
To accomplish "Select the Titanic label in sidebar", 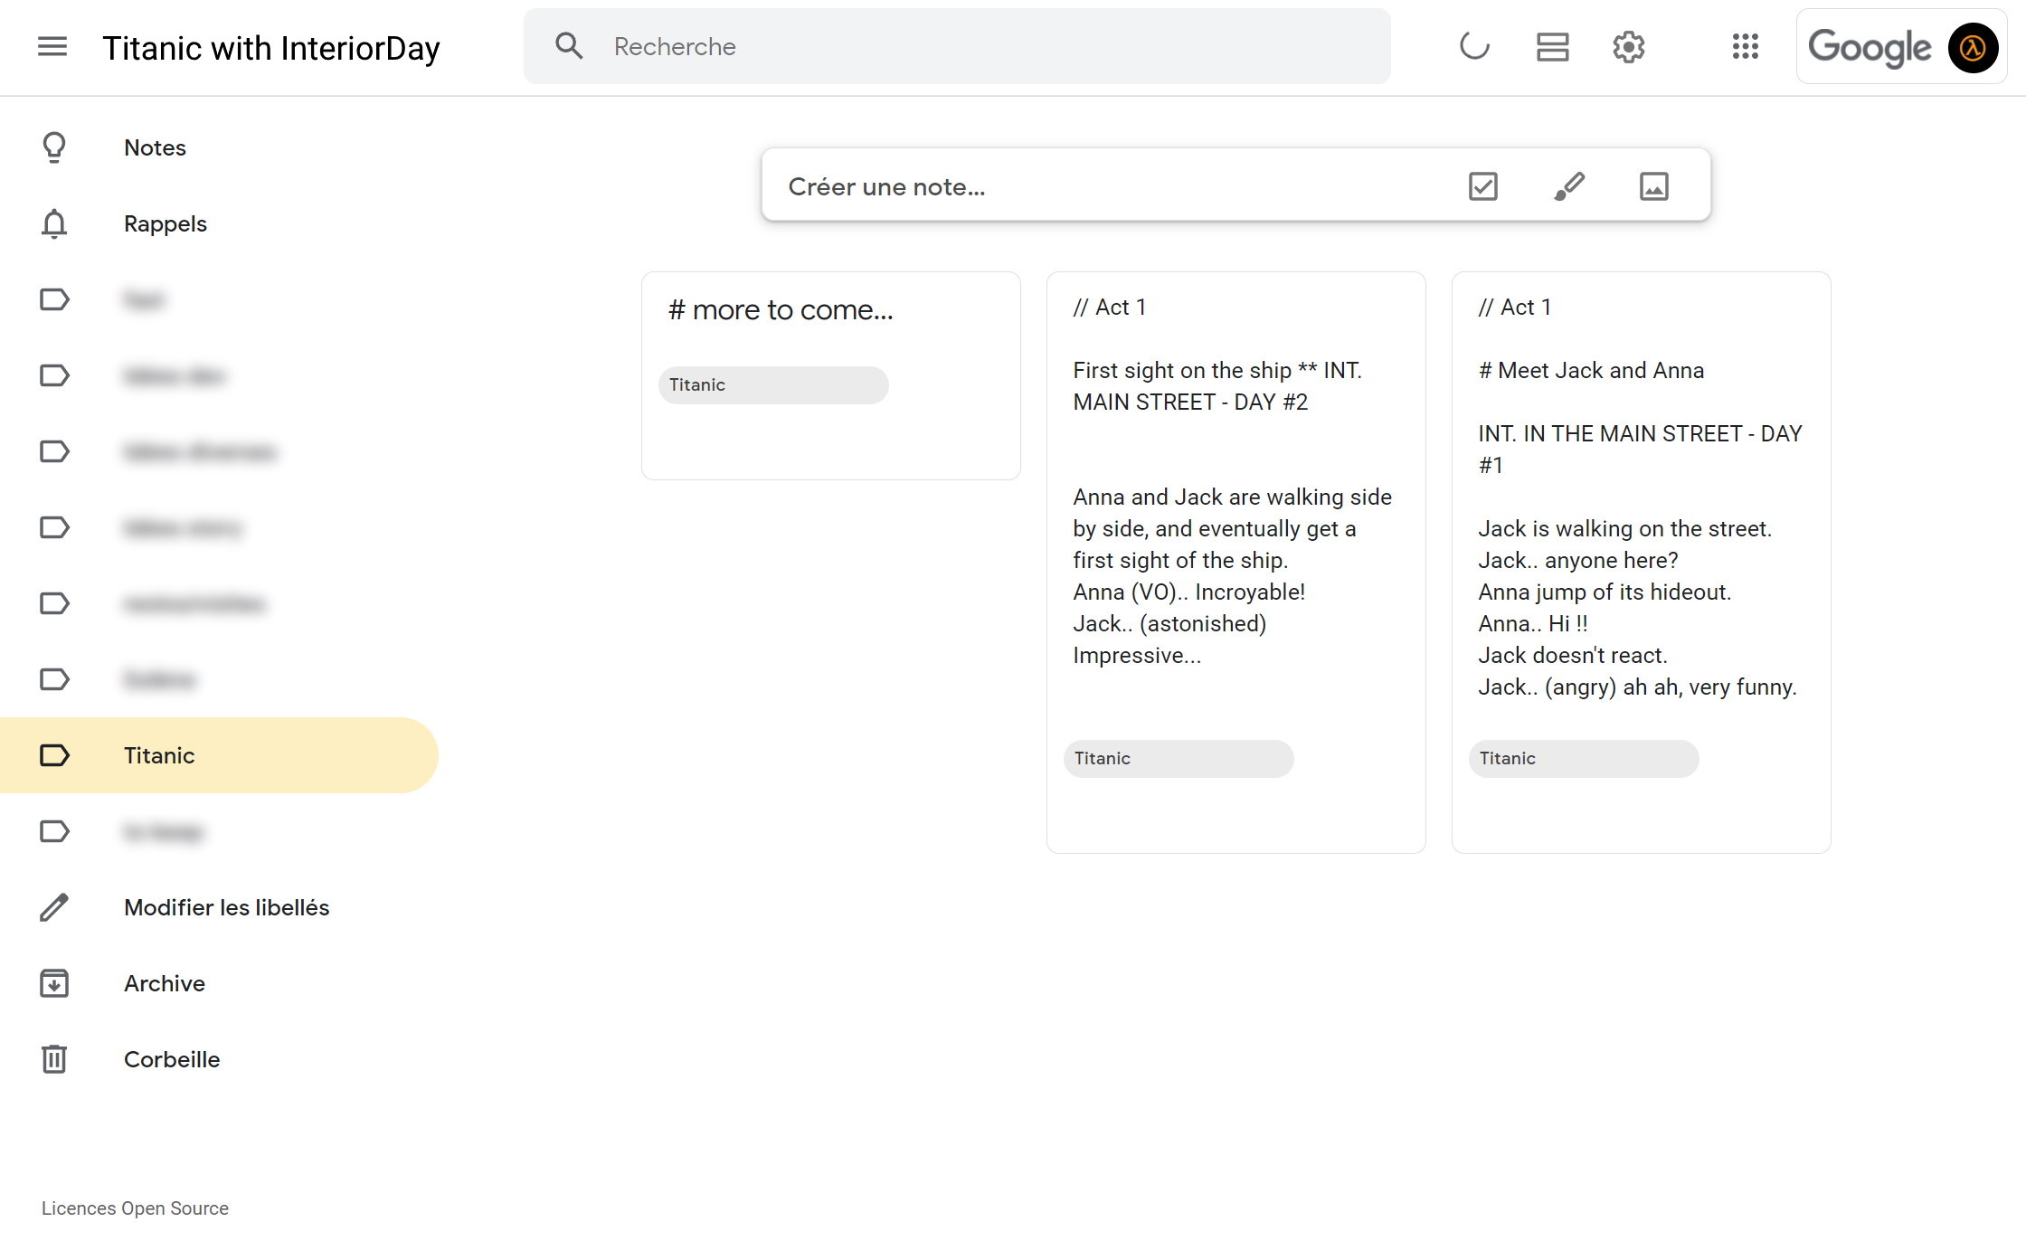I will coord(159,755).
